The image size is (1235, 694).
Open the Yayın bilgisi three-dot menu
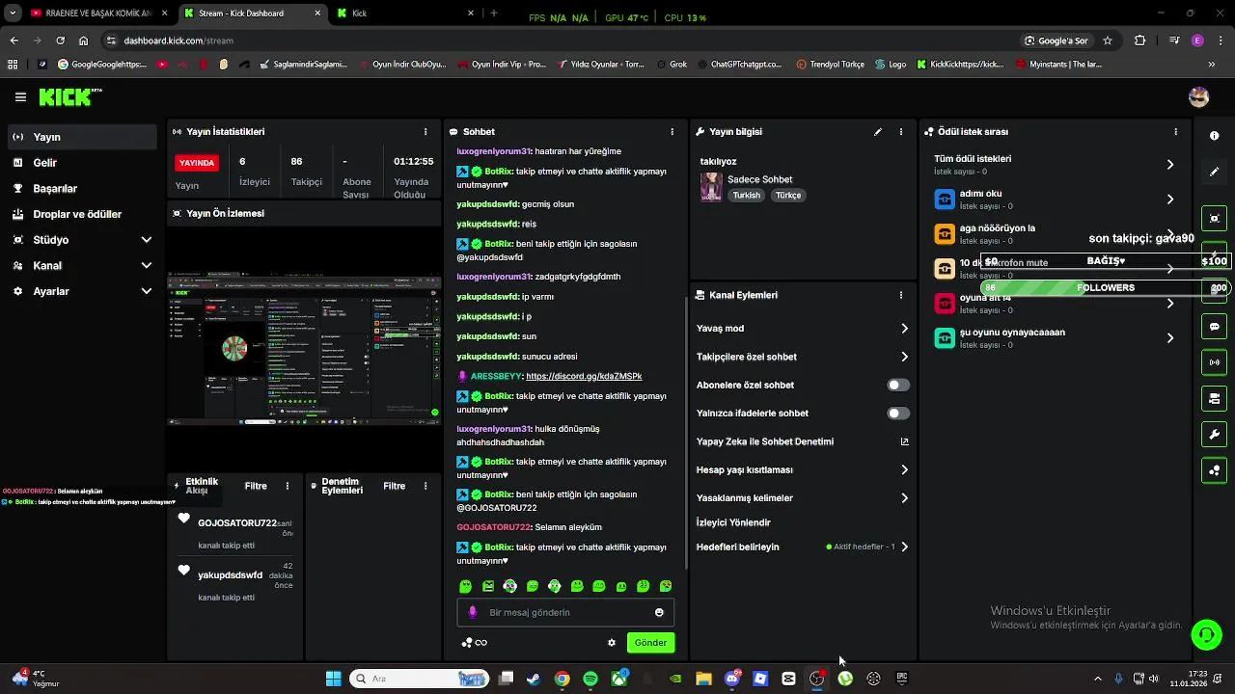901,132
